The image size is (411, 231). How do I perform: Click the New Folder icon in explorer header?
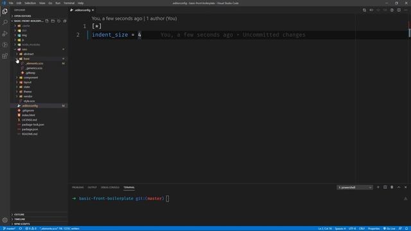point(53,21)
